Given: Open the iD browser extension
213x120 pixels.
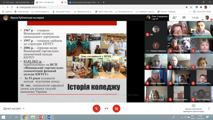Looking at the screenshot, I should (x=196, y=7).
